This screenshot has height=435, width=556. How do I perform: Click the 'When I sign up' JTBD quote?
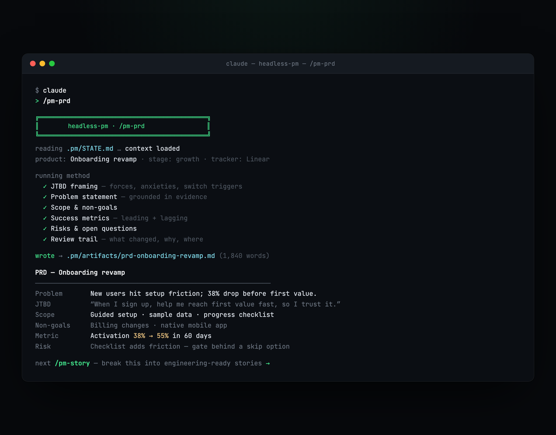tap(215, 304)
